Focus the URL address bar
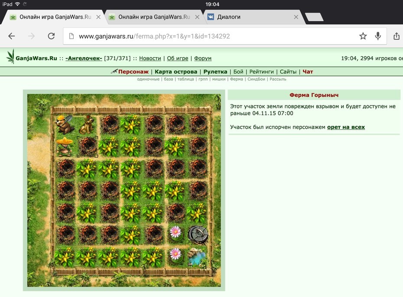Viewport: 403px width, 297px height. (225, 36)
